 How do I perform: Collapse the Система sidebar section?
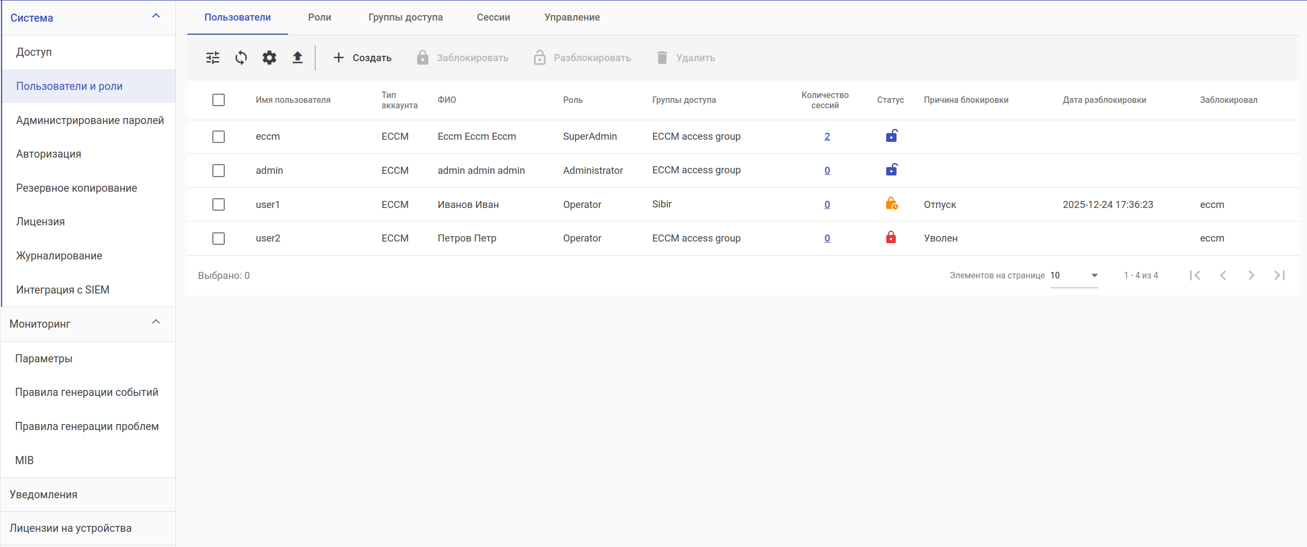click(156, 16)
